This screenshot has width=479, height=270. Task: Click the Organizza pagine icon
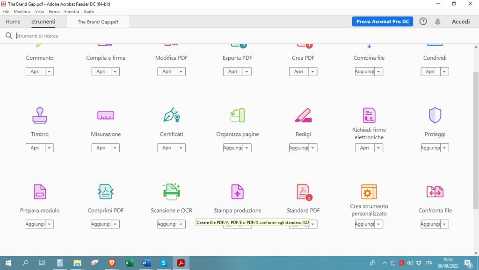coord(237,115)
